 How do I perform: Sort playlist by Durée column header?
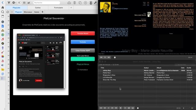[x=189, y=68]
